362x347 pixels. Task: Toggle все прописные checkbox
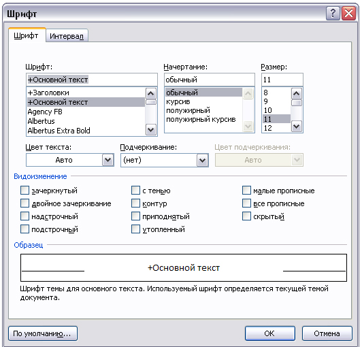pos(246,203)
